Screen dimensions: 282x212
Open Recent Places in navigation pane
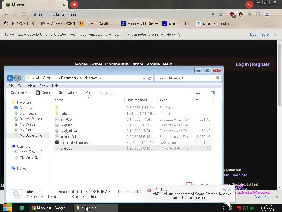(x=31, y=119)
